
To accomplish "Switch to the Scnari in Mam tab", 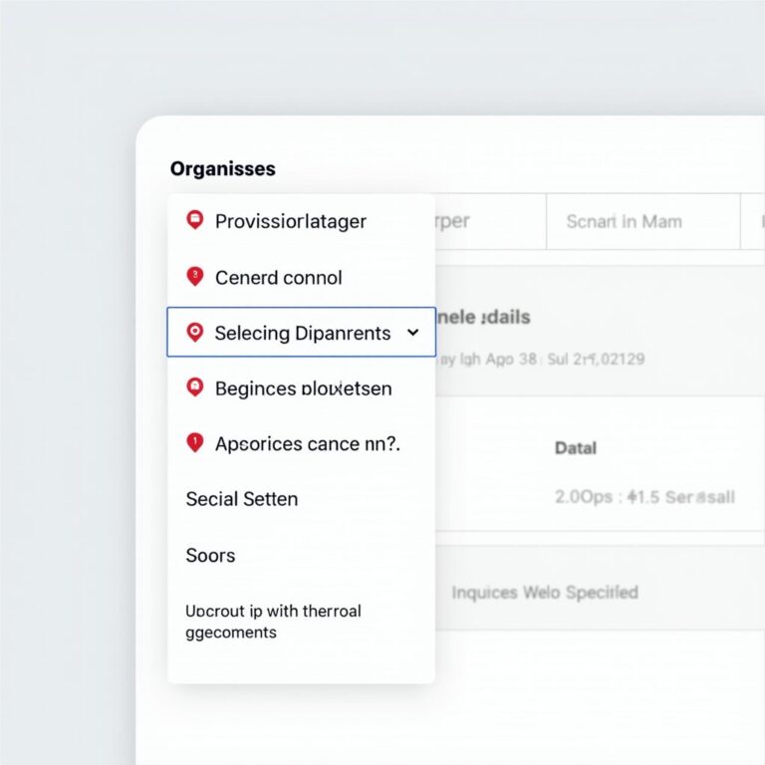I will tap(643, 221).
